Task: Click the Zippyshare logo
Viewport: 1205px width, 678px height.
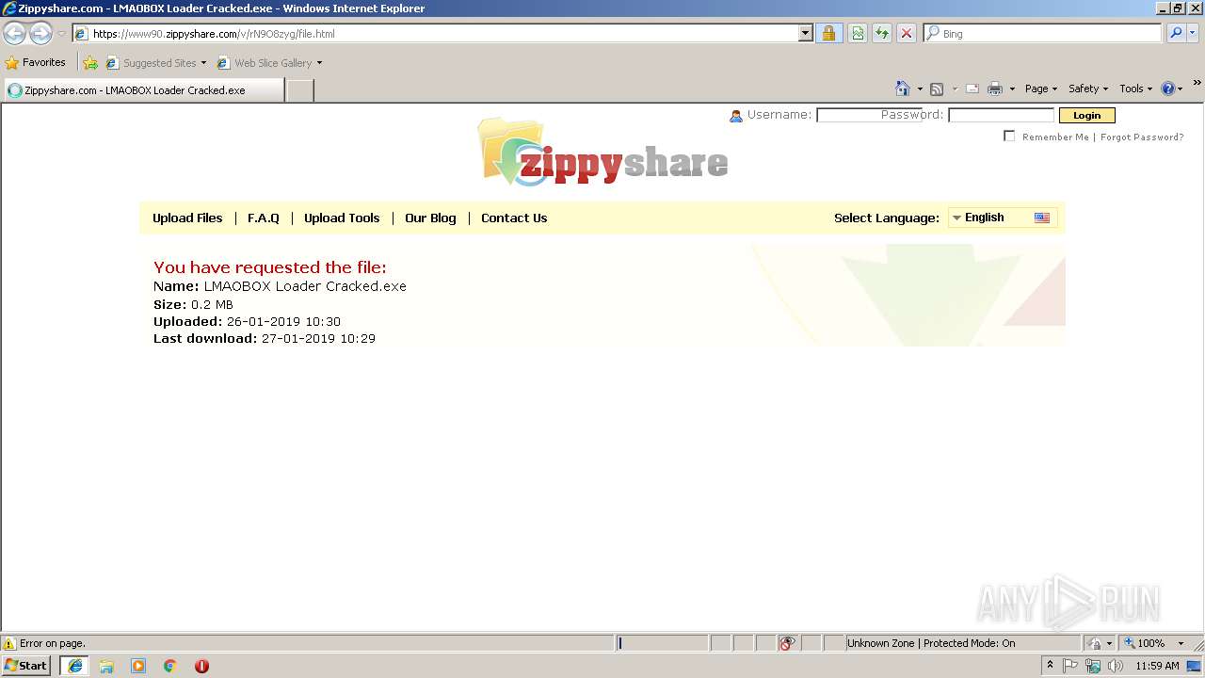Action: (602, 151)
